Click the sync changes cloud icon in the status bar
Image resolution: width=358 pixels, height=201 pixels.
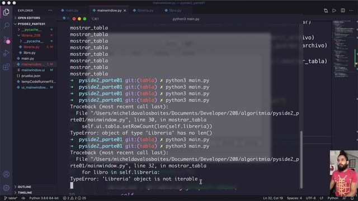pos(23,198)
